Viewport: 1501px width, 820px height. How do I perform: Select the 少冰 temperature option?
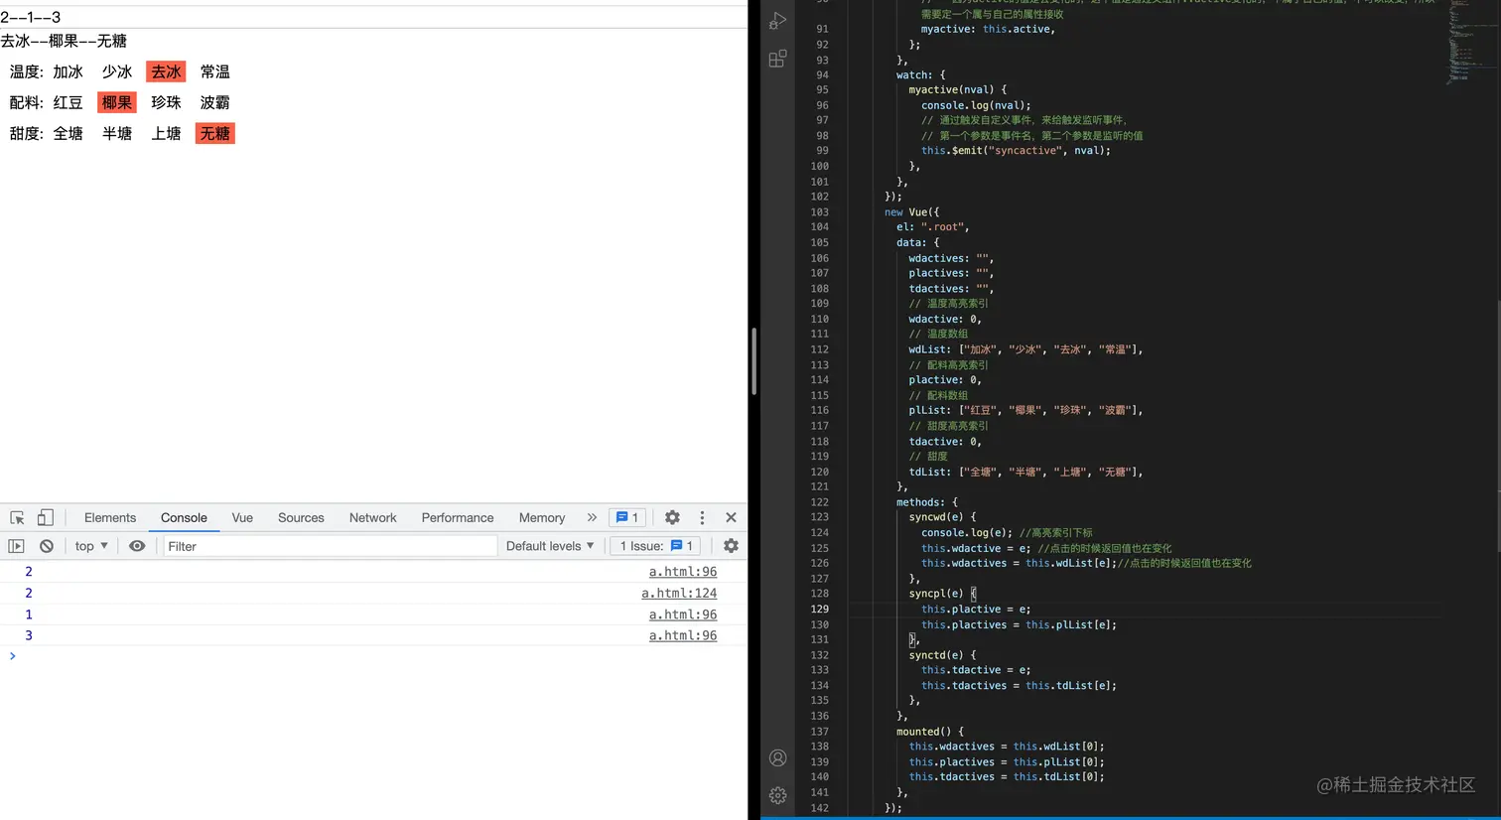[x=117, y=71]
